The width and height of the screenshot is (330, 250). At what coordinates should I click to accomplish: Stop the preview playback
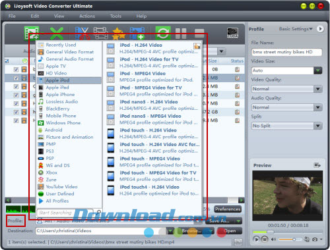(265, 239)
